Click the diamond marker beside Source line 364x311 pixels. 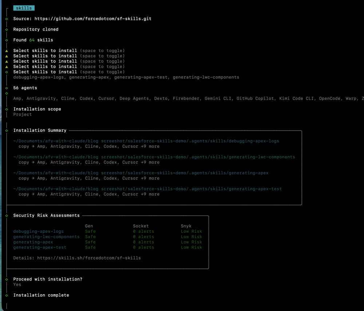[7, 19]
